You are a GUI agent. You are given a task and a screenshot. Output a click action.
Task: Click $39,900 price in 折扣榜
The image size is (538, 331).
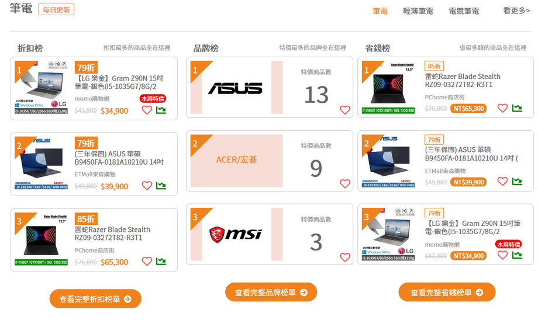[x=114, y=187]
